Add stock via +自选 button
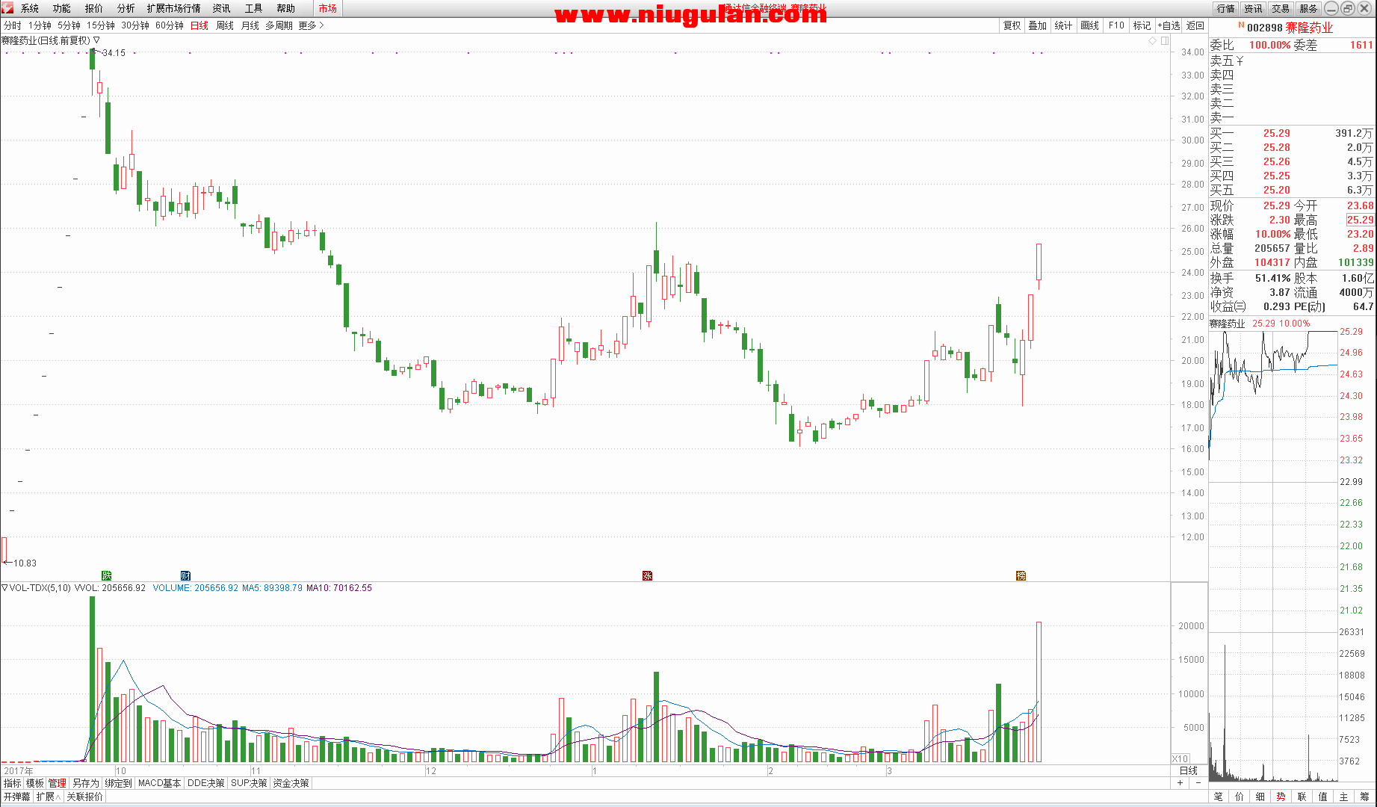This screenshot has width=1377, height=807. tap(1169, 25)
